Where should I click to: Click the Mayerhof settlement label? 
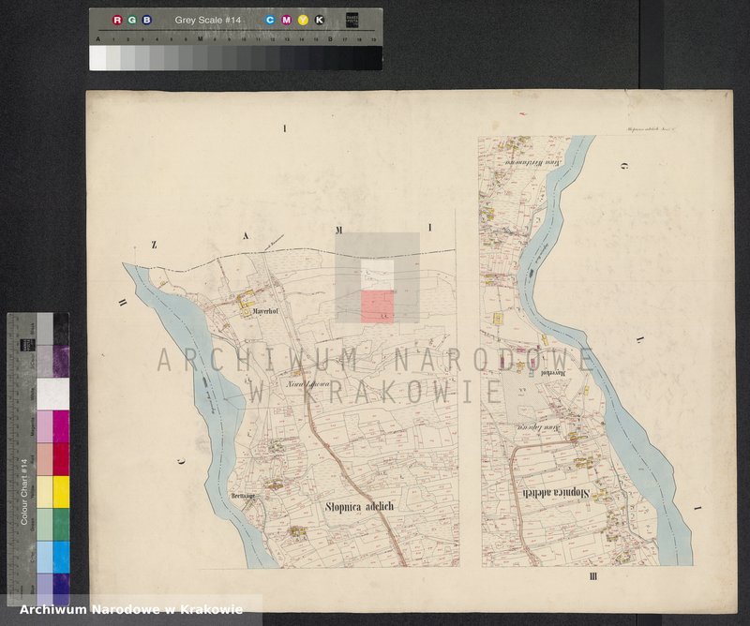point(263,309)
